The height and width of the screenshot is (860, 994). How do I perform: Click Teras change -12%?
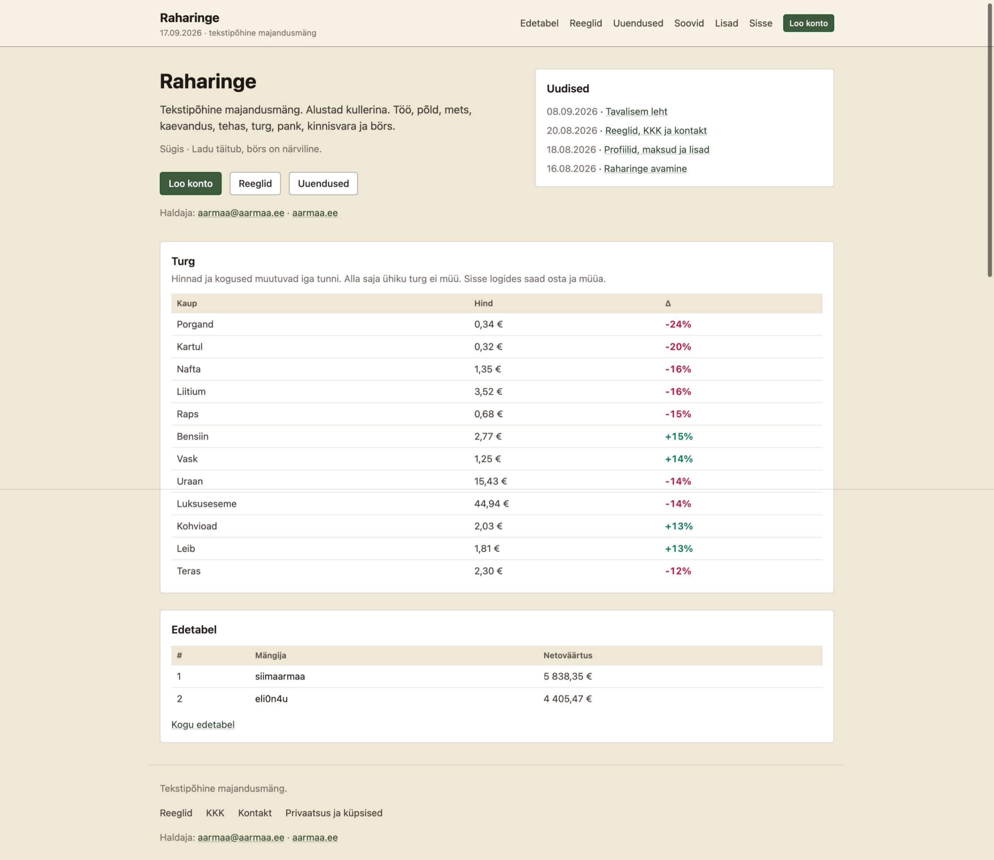[x=678, y=571]
